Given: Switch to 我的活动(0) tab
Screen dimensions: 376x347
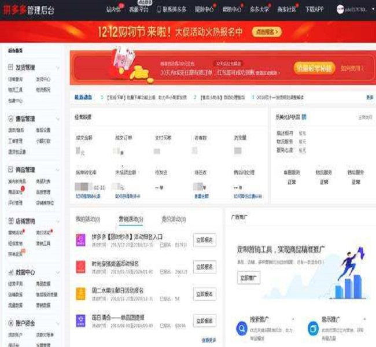Looking at the screenshot, I should (x=88, y=219).
